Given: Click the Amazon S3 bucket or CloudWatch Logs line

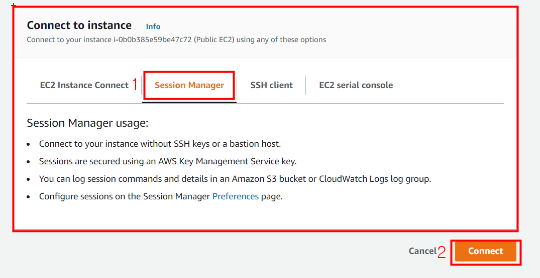Looking at the screenshot, I should (235, 179).
